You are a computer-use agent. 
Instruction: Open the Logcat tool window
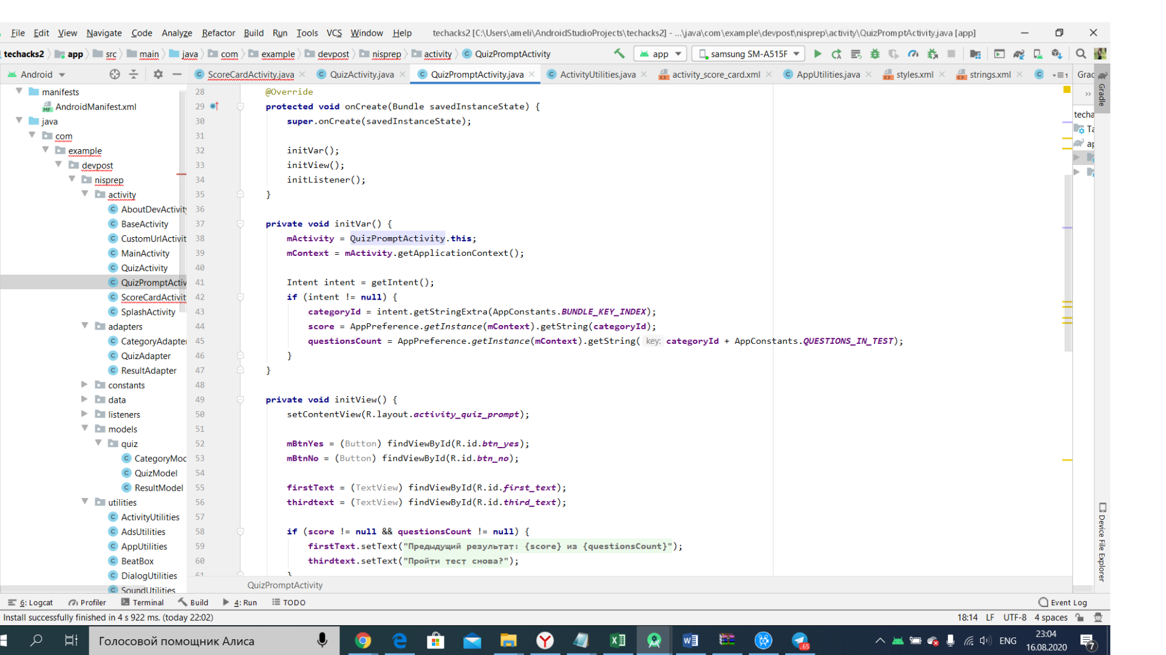coord(32,602)
